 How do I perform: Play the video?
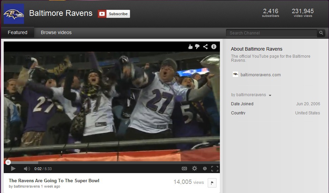(13, 168)
